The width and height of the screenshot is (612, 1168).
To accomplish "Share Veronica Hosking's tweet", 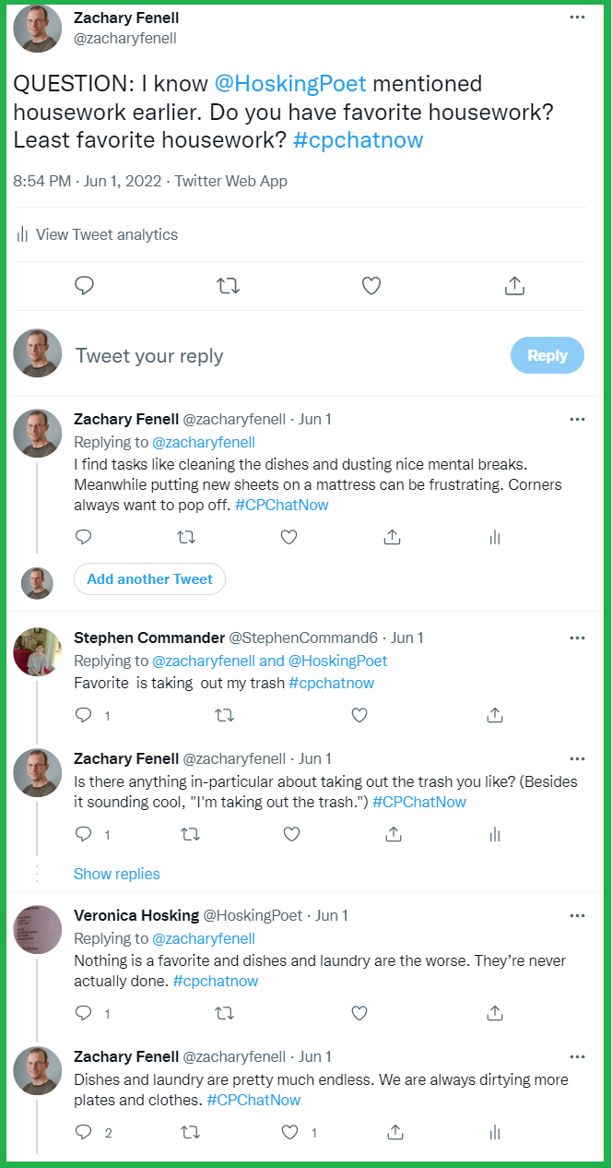I will 495,1013.
